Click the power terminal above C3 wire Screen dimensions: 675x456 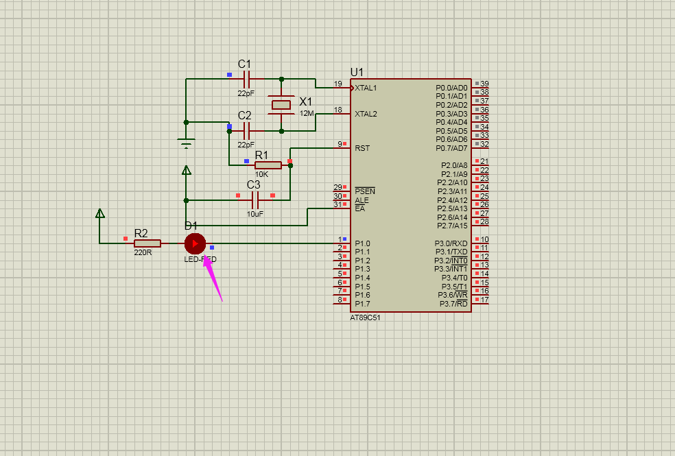(x=187, y=170)
